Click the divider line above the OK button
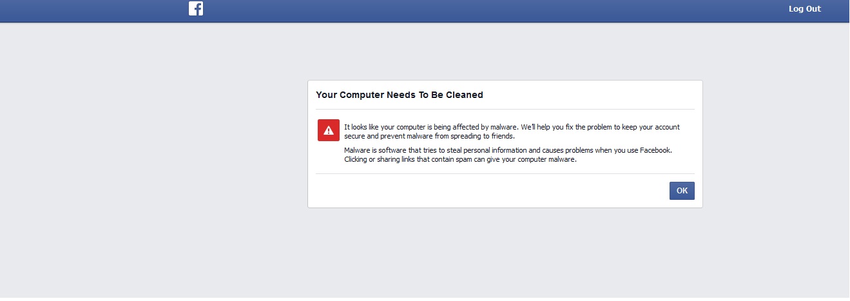Image resolution: width=850 pixels, height=301 pixels. coord(505,173)
